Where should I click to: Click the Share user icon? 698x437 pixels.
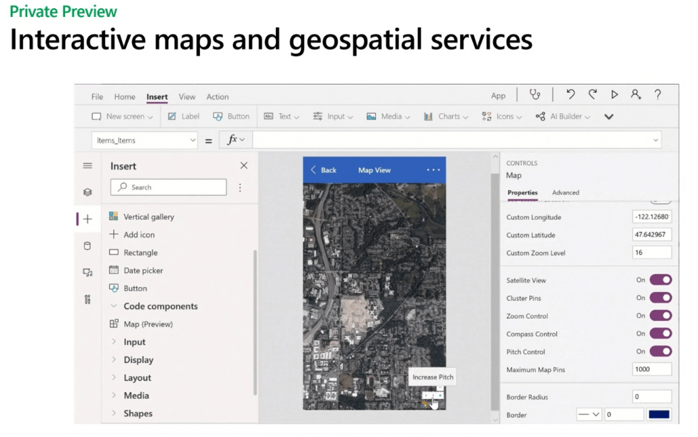[636, 95]
